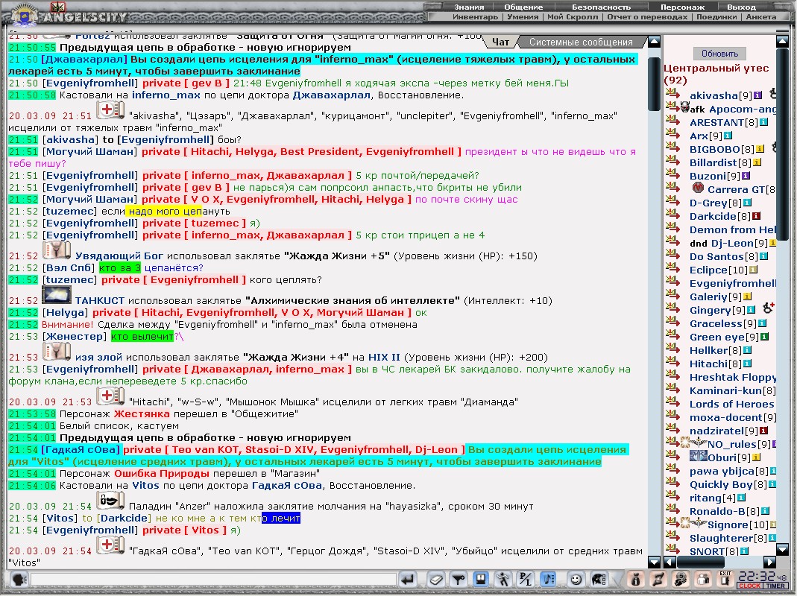
Task: Open info icon beside ARESTANT[8]
Action: coord(763,122)
